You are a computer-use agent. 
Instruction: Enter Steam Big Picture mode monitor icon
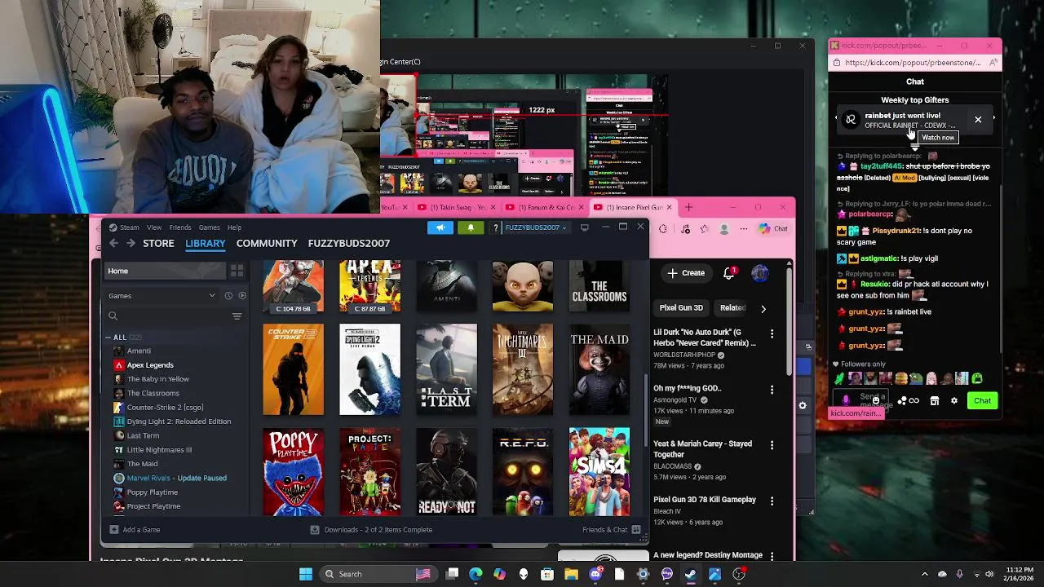[x=585, y=227]
